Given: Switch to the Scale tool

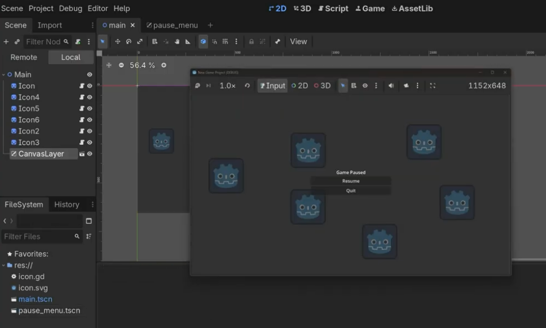Looking at the screenshot, I should coord(140,41).
